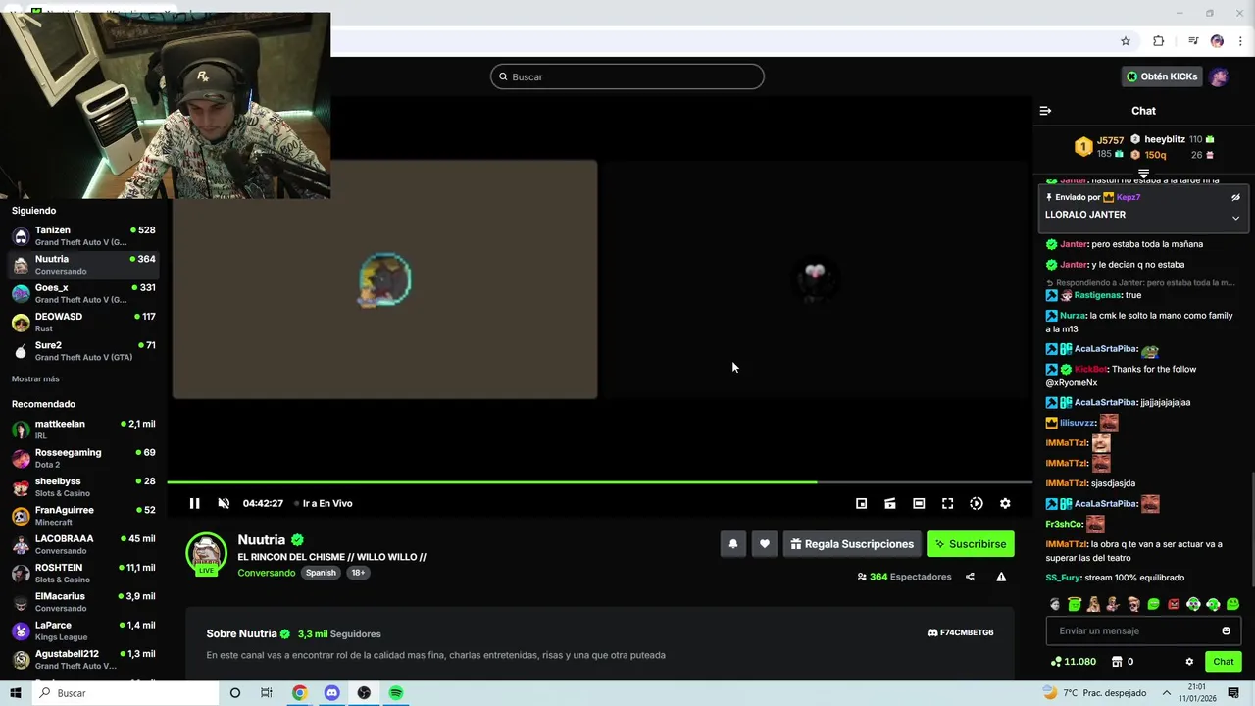Click the 18+ tag under the title
This screenshot has width=1255, height=706.
pos(358,573)
